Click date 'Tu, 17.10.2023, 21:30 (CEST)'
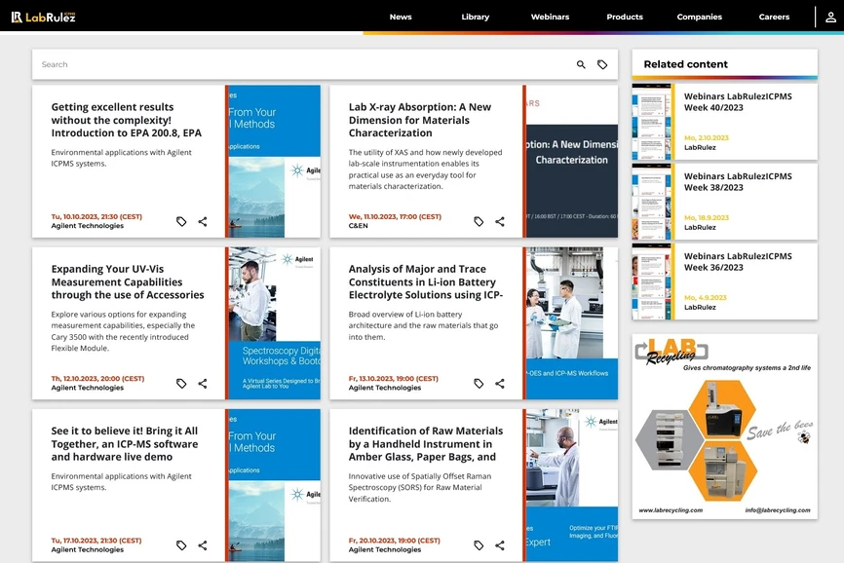The image size is (844, 563). click(x=96, y=541)
